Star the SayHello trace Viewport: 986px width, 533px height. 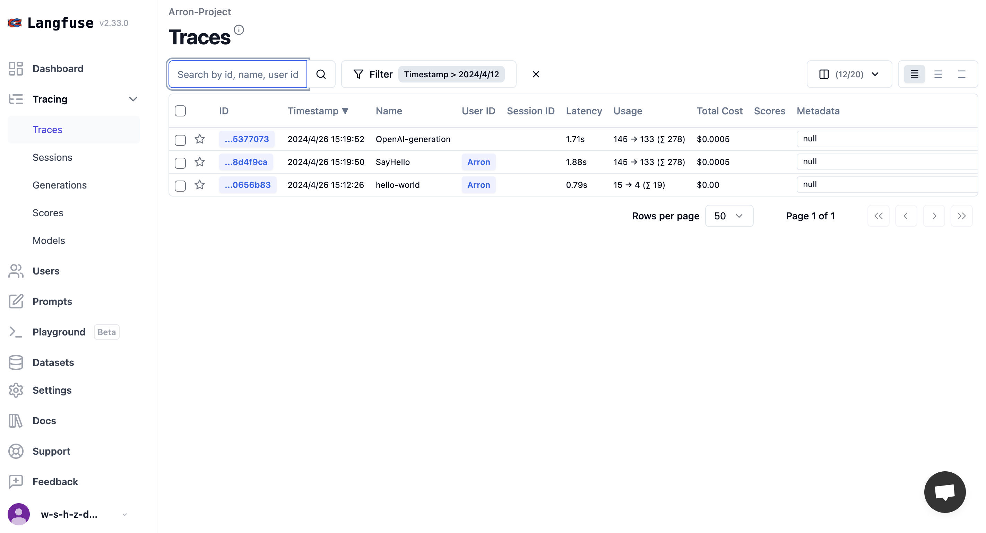(x=199, y=162)
